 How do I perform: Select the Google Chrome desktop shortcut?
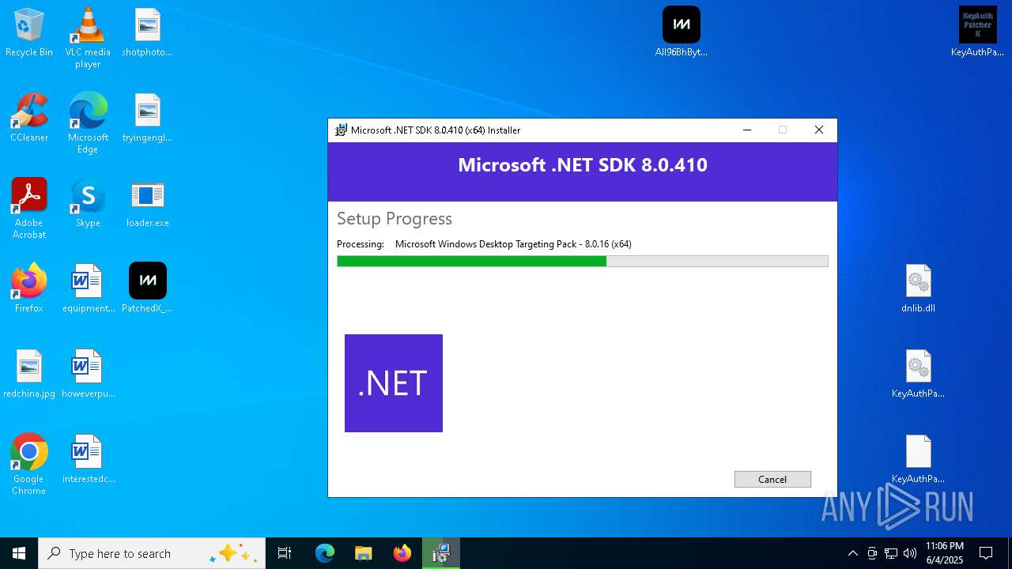click(29, 465)
